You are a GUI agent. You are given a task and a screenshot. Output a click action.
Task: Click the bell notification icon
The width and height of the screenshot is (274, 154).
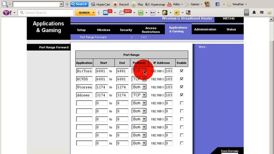click(x=254, y=12)
